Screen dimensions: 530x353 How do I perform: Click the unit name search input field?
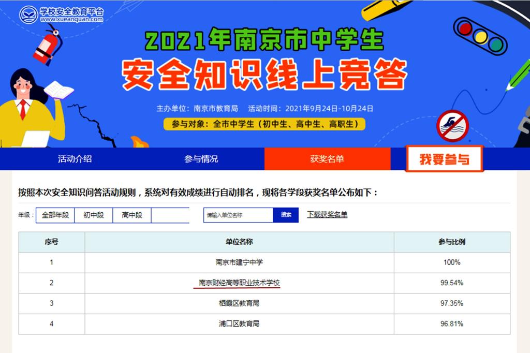point(238,215)
